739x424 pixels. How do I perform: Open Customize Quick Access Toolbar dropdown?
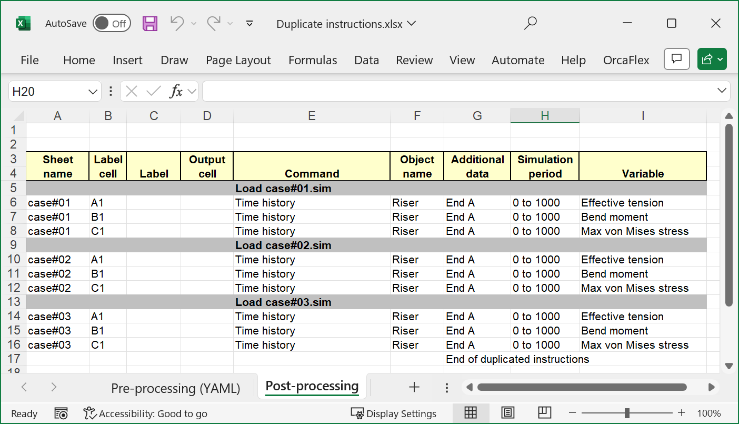(x=250, y=24)
